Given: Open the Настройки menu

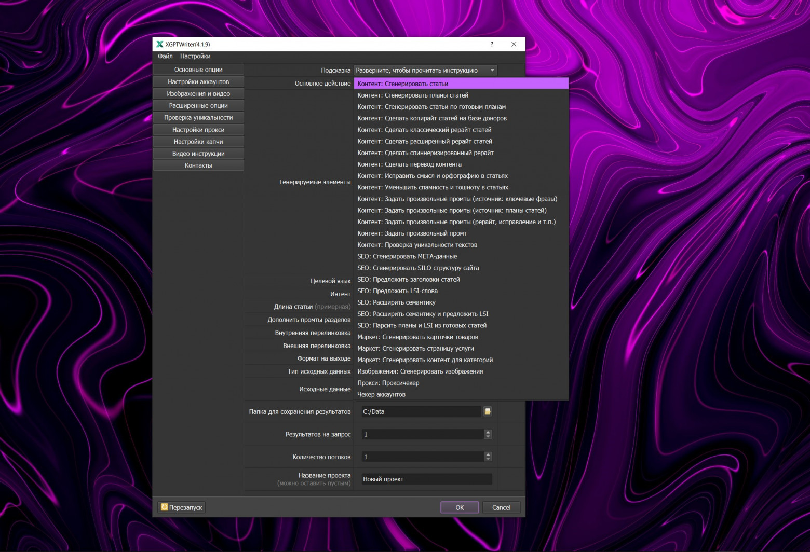Looking at the screenshot, I should pos(195,56).
